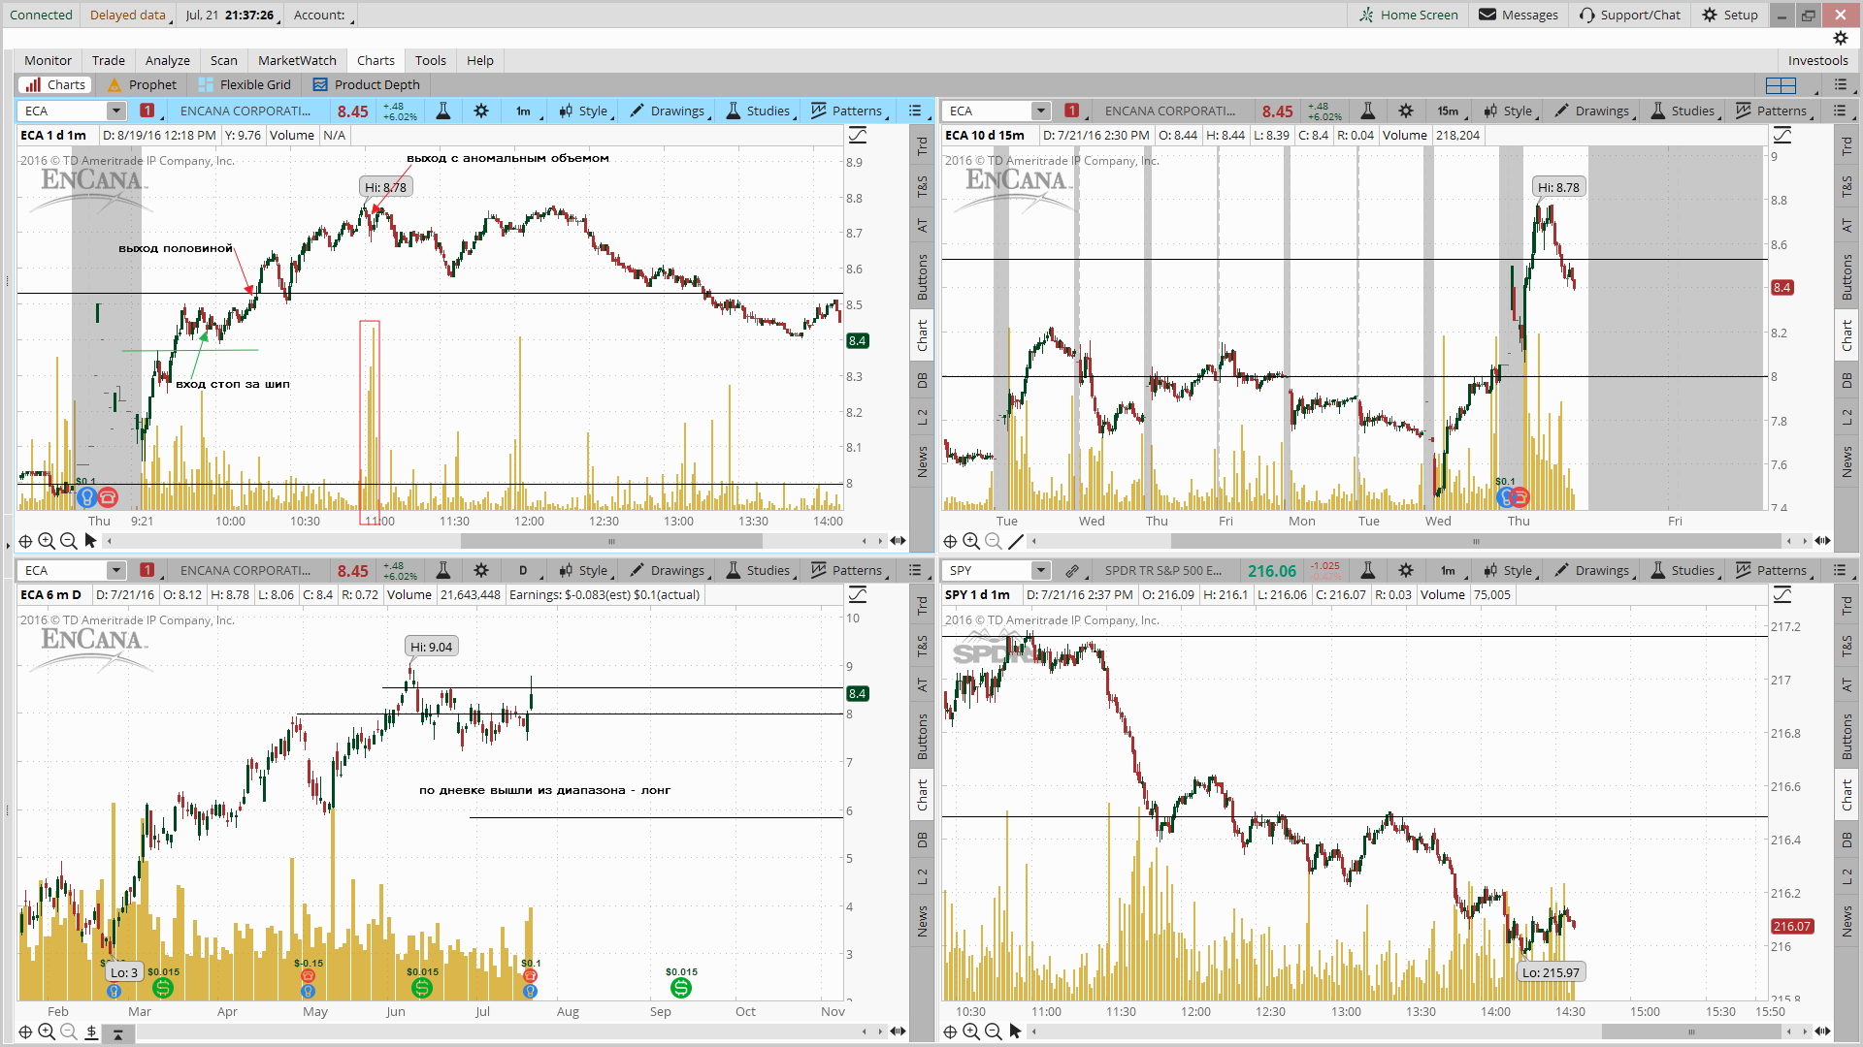This screenshot has width=1863, height=1047.
Task: Open the gear settings on SPY chart toolbar
Action: point(1406,570)
